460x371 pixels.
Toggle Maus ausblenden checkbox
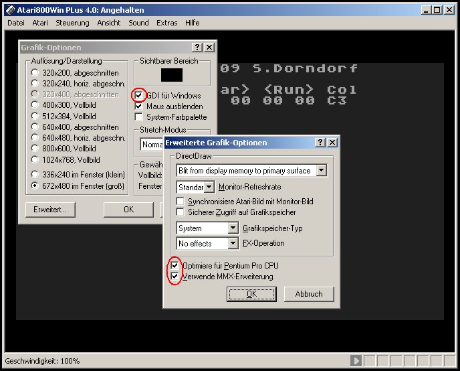point(139,106)
